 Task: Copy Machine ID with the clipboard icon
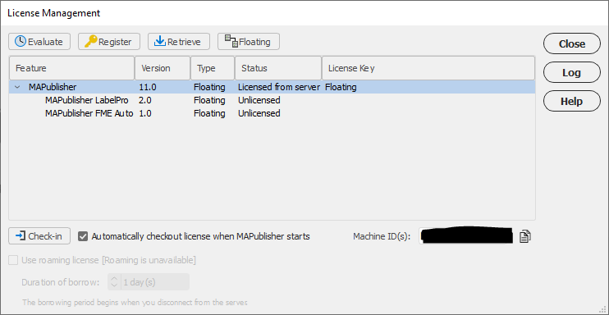pyautogui.click(x=524, y=236)
